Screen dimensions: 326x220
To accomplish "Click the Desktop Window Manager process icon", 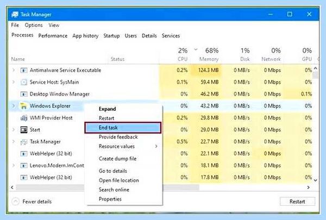I will [23, 94].
